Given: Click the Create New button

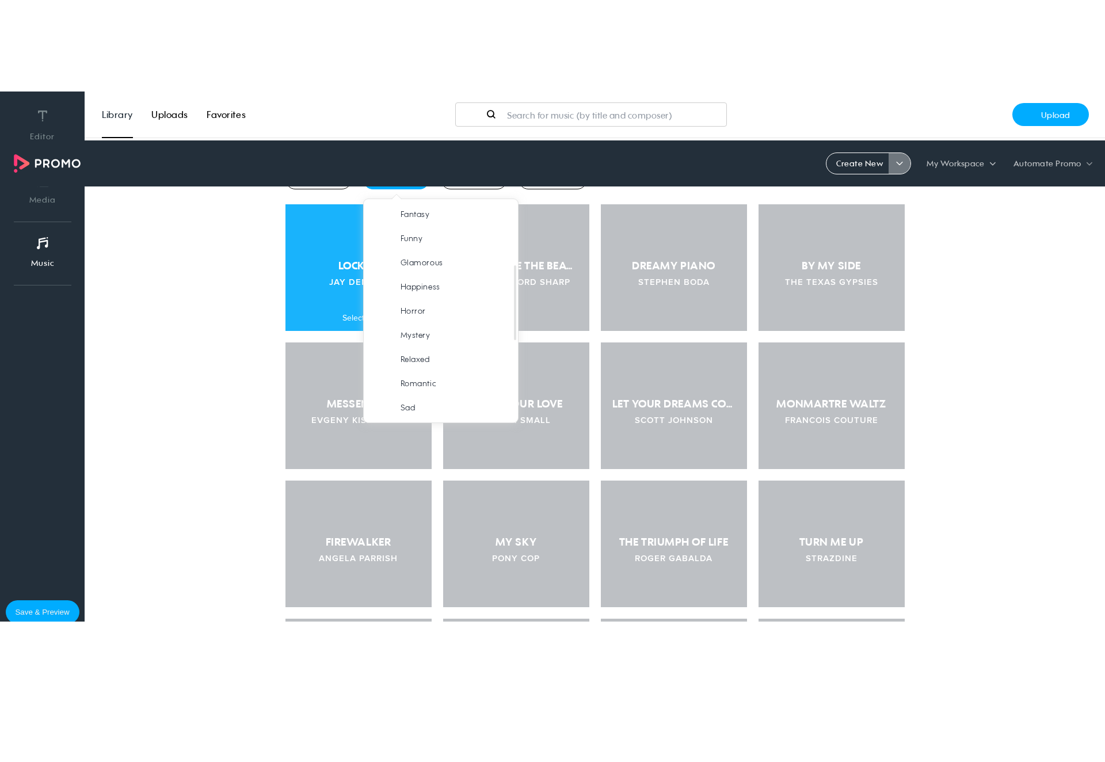Looking at the screenshot, I should 859,163.
